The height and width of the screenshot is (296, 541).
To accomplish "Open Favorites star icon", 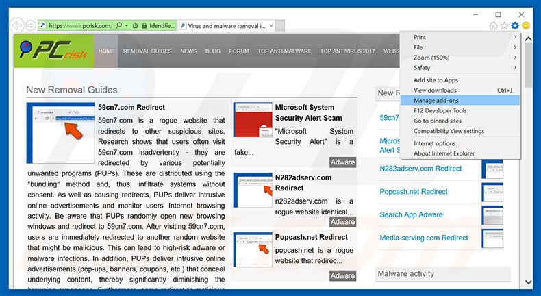I will click(x=504, y=25).
